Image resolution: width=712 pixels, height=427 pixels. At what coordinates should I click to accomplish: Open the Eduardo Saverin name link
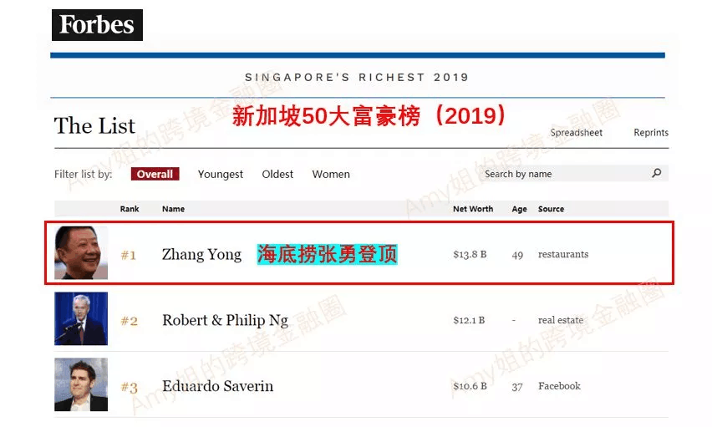coord(218,386)
